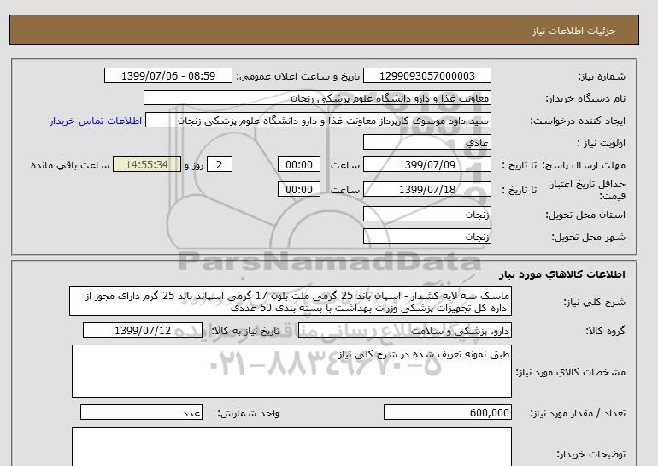Click the label گروه کالا

(x=606, y=331)
